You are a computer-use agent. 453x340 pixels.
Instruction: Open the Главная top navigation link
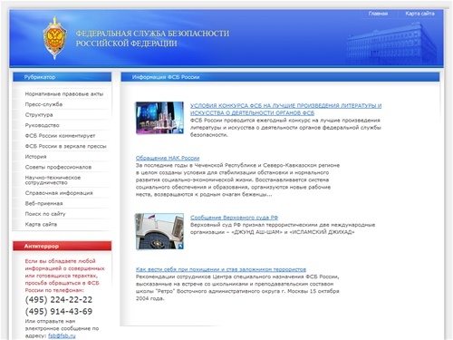click(x=378, y=14)
